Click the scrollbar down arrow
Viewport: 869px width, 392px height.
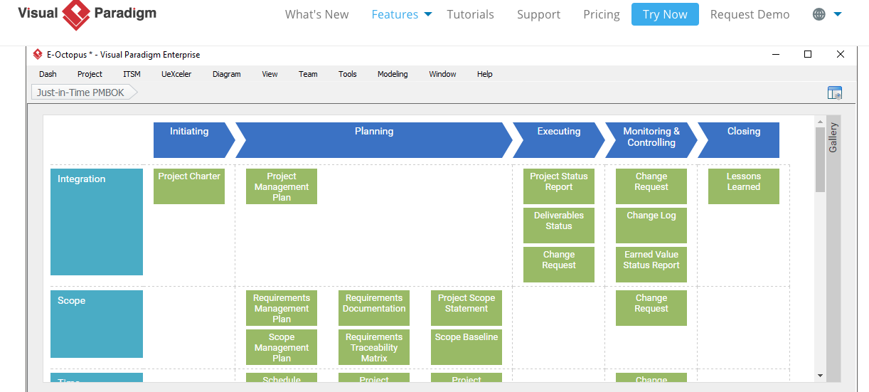(820, 375)
